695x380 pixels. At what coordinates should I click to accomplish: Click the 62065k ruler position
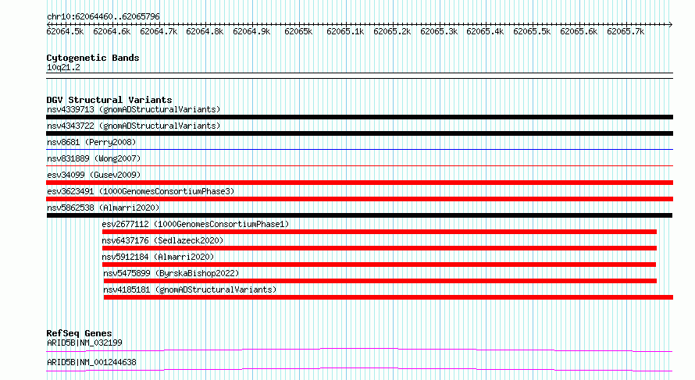[298, 31]
